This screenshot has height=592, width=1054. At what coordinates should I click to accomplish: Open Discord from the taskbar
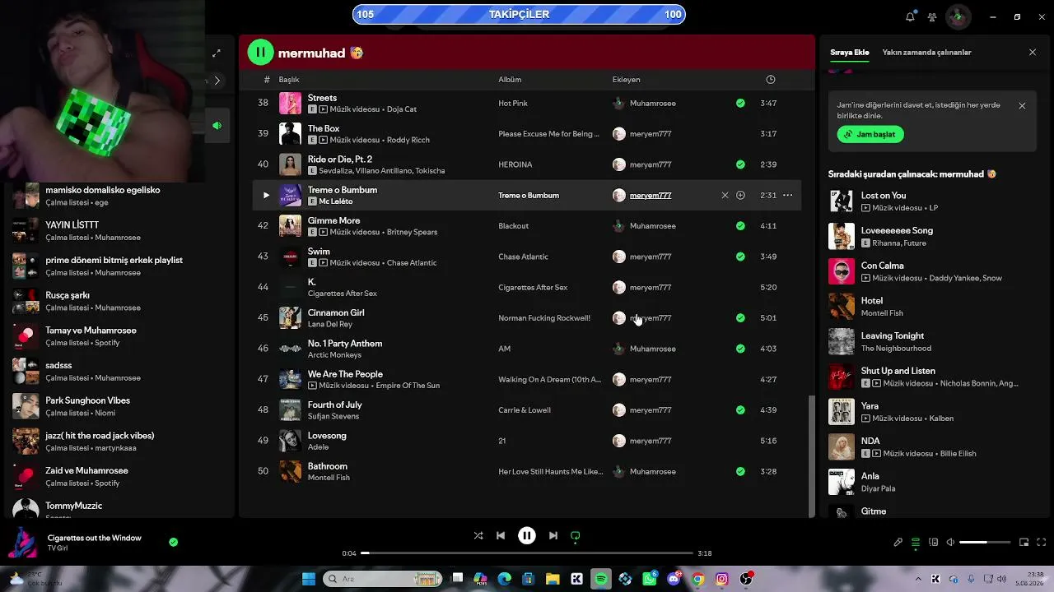point(674,579)
